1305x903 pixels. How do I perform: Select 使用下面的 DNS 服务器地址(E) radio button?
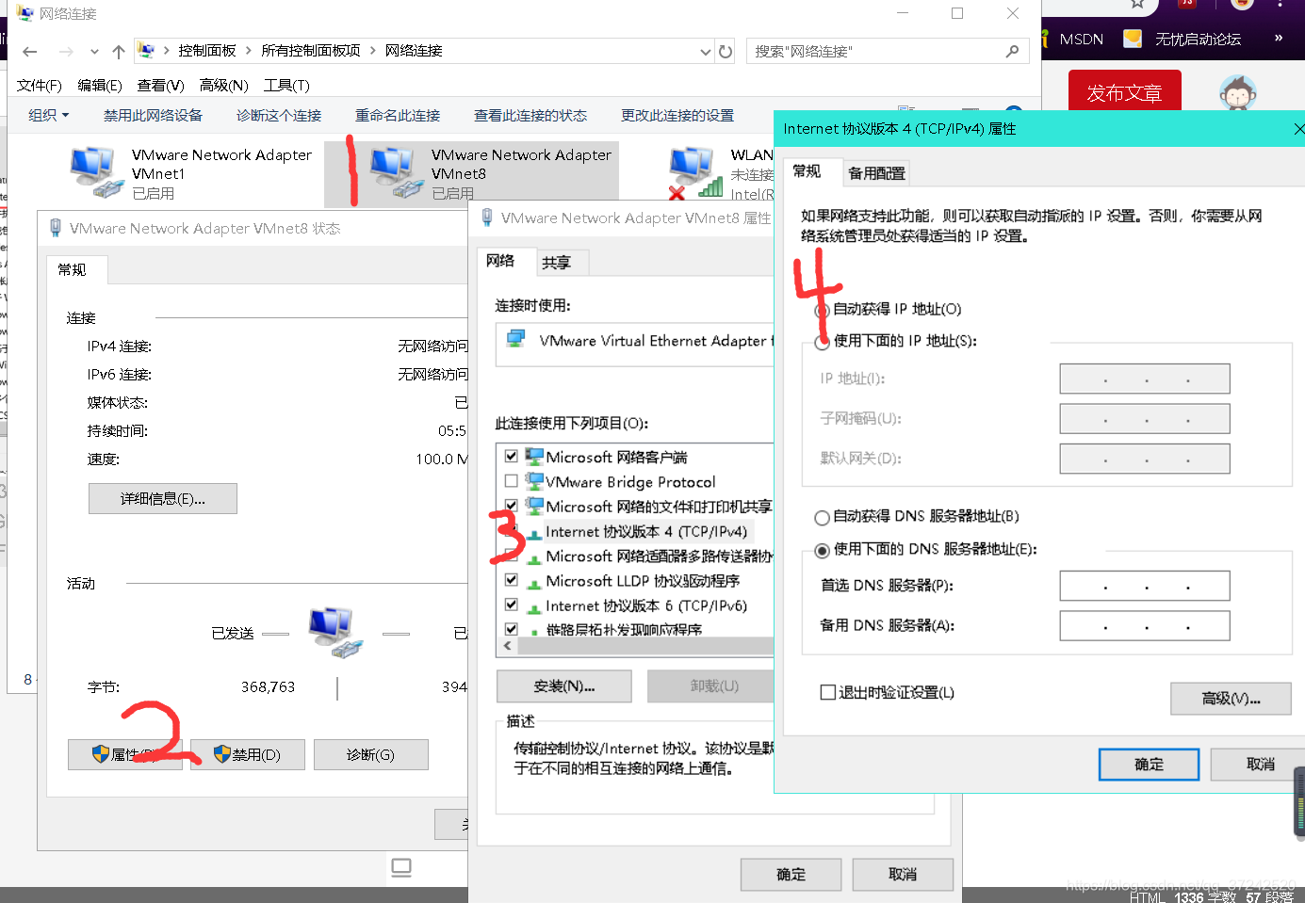tap(822, 550)
